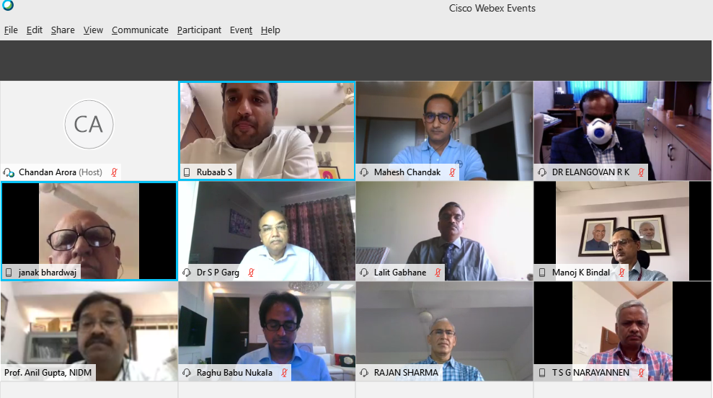The width and height of the screenshot is (713, 398).
Task: Open the Communicate menu
Action: (x=140, y=30)
